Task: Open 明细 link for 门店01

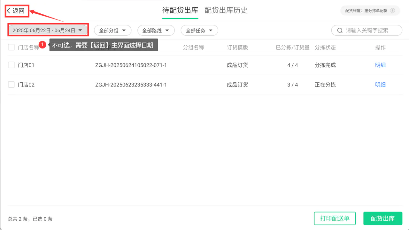Action: [x=380, y=65]
